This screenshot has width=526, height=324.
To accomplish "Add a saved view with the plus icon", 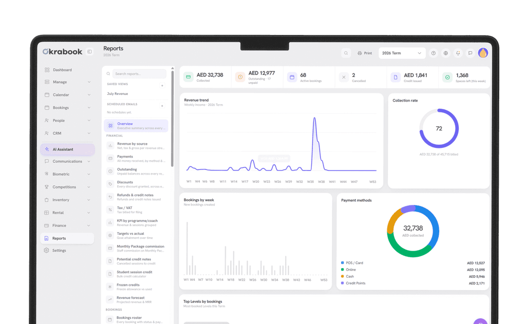I will [x=162, y=86].
